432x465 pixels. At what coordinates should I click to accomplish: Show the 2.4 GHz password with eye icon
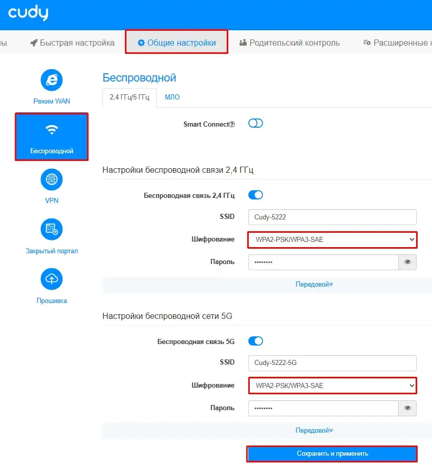[x=407, y=262]
